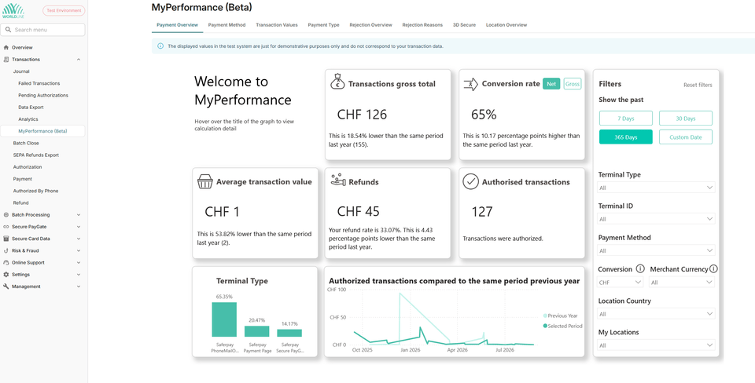Click the search magnifier icon
This screenshot has height=383, width=755.
pyautogui.click(x=8, y=30)
